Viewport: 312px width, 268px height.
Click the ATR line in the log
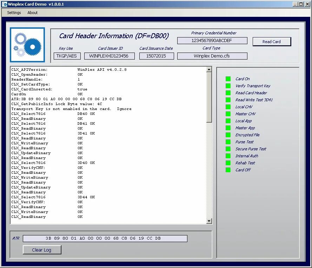(x=66, y=99)
